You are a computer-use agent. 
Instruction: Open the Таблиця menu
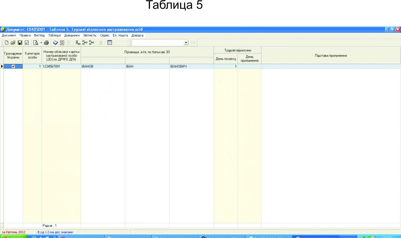point(54,35)
